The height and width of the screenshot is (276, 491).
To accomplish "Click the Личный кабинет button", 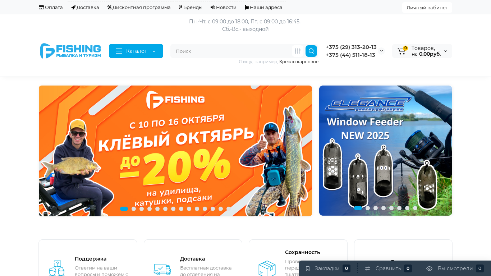I will (x=427, y=8).
